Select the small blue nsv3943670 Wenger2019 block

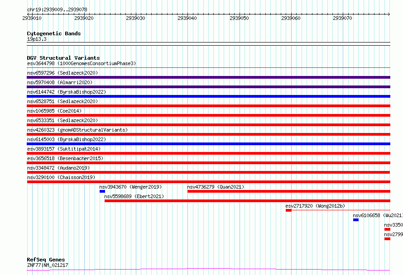pos(102,191)
